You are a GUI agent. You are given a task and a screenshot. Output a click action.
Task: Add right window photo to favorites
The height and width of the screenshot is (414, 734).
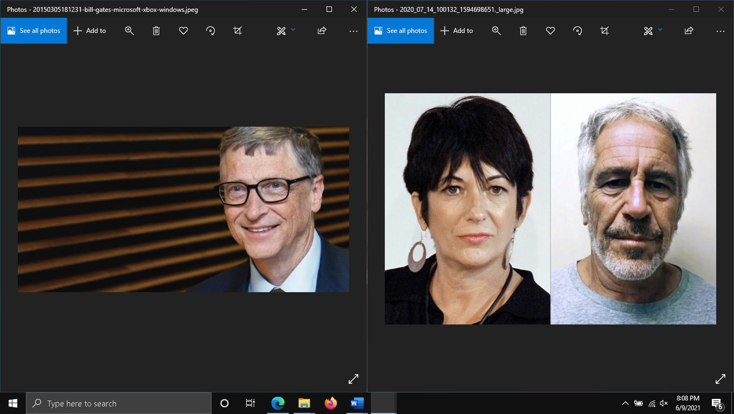click(x=550, y=31)
